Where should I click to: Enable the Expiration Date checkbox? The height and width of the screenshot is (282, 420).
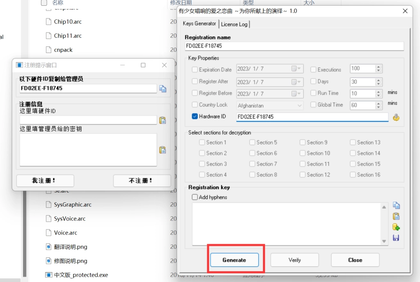[x=195, y=70]
